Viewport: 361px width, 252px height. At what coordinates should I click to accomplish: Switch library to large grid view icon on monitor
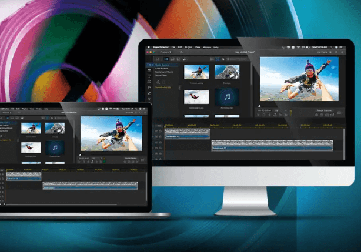223,59
